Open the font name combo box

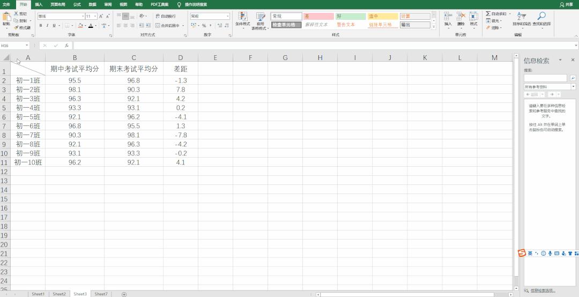tap(61, 16)
